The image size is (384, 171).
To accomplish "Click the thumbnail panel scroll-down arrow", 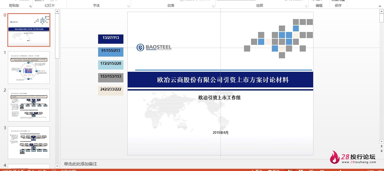I will [x=57, y=166].
